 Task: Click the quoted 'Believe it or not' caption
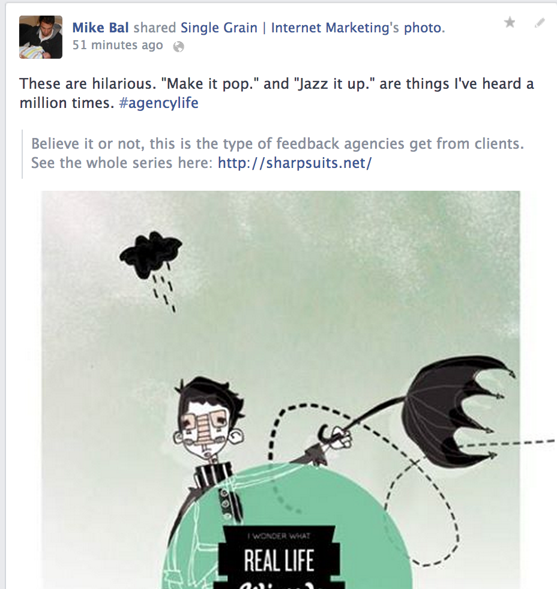tap(277, 154)
